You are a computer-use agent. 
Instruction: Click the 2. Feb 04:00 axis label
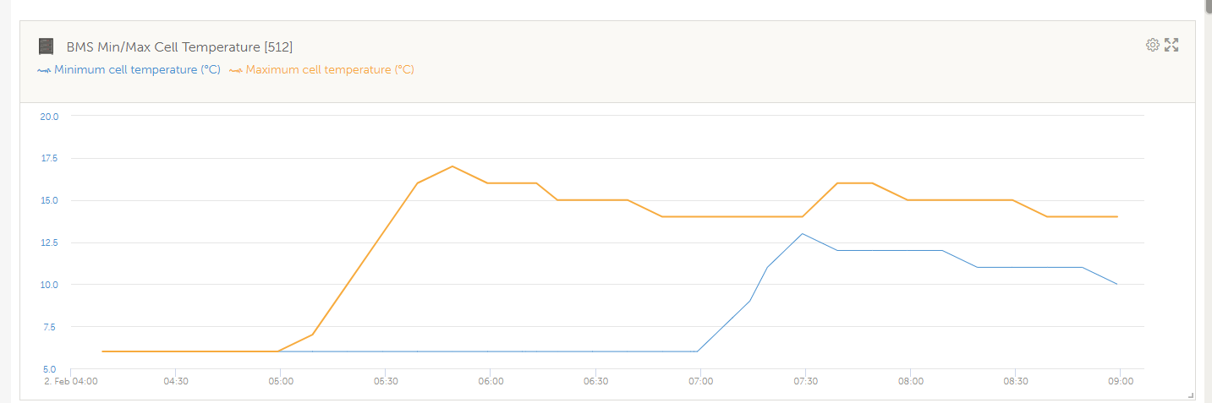[71, 381]
